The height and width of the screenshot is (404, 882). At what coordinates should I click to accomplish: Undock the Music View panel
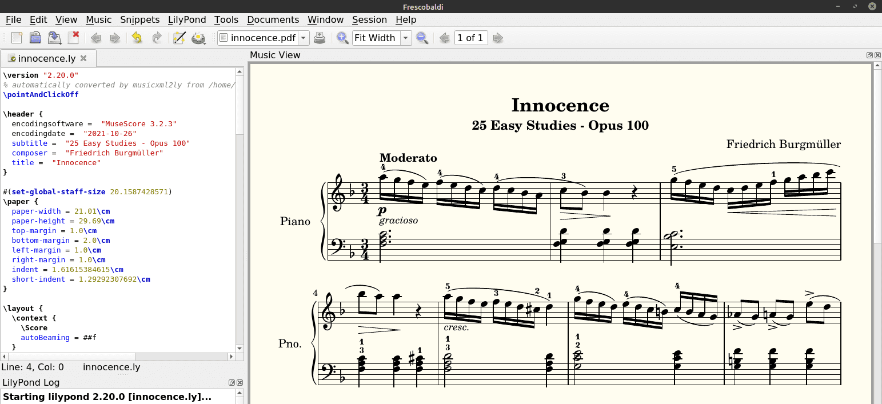[869, 55]
